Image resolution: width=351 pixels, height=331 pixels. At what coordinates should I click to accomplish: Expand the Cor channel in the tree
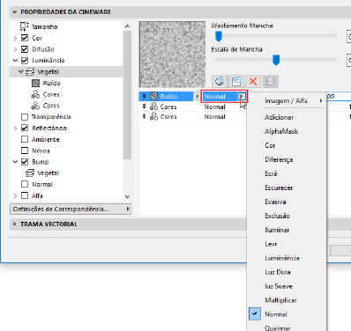15,38
